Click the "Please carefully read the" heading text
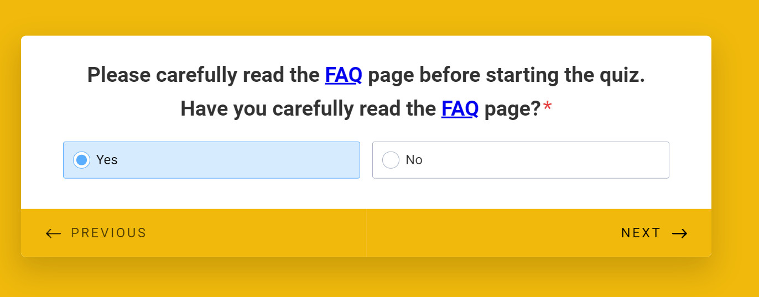759x297 pixels. (203, 75)
